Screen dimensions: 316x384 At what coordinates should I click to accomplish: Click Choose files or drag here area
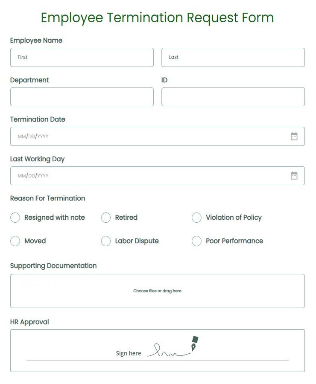pos(157,291)
